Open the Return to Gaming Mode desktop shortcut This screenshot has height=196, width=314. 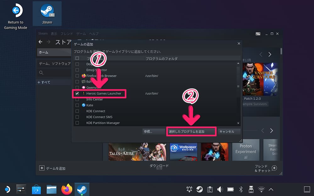[x=16, y=16]
